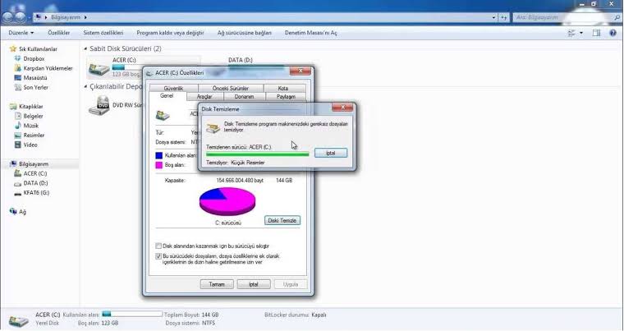
Task: Select Bilgisayarım in navigation pane
Action: (x=30, y=163)
